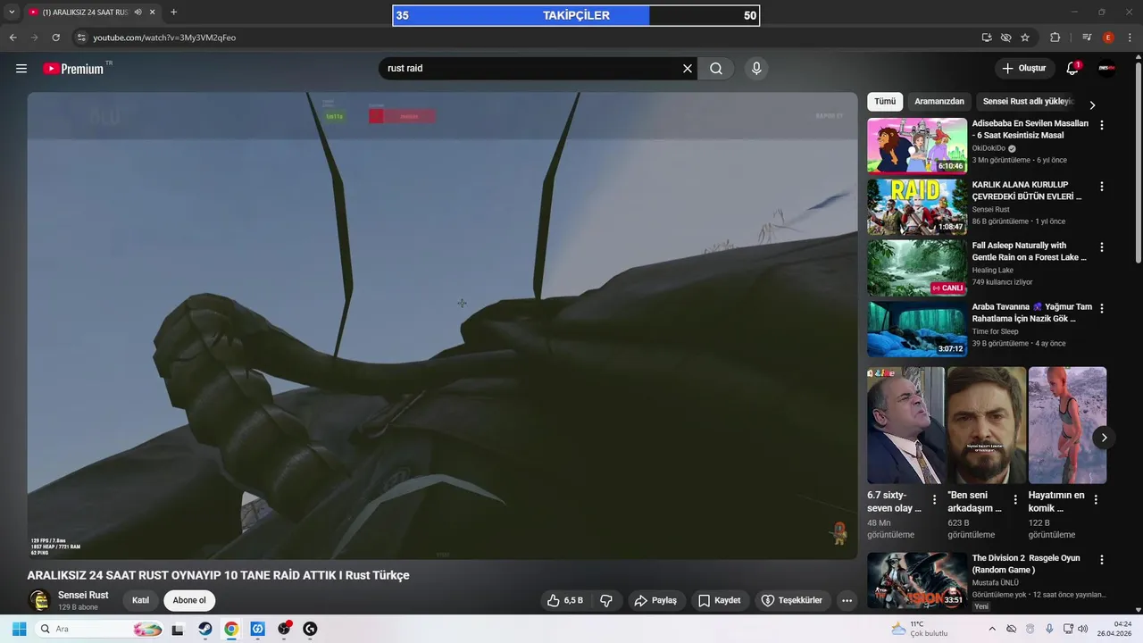Go back in the browser
This screenshot has width=1143, height=643.
[x=13, y=38]
